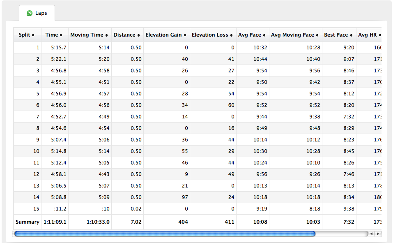Image resolution: width=393 pixels, height=243 pixels.
Task: Click elevation gain 55 in split 10
Action: tap(185, 151)
